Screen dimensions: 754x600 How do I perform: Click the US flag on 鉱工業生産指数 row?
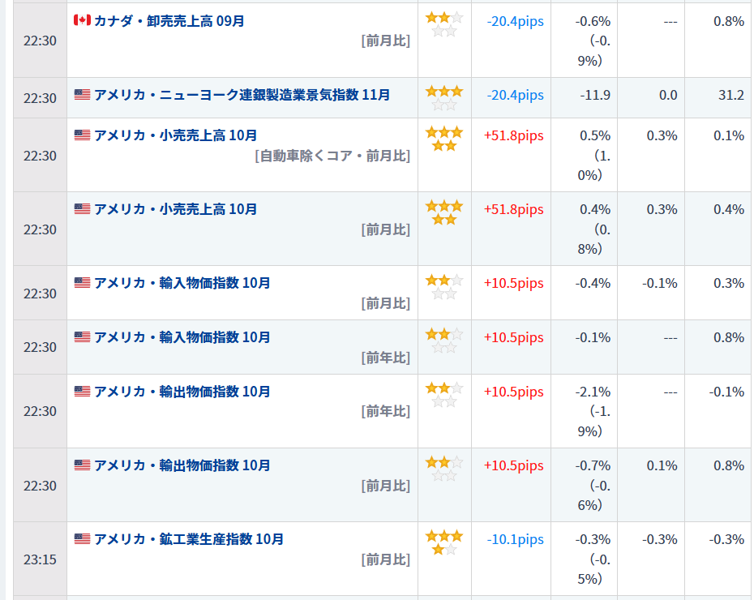point(80,539)
